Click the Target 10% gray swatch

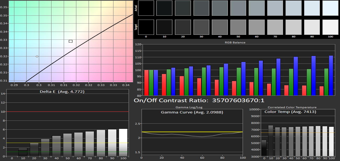164,27
